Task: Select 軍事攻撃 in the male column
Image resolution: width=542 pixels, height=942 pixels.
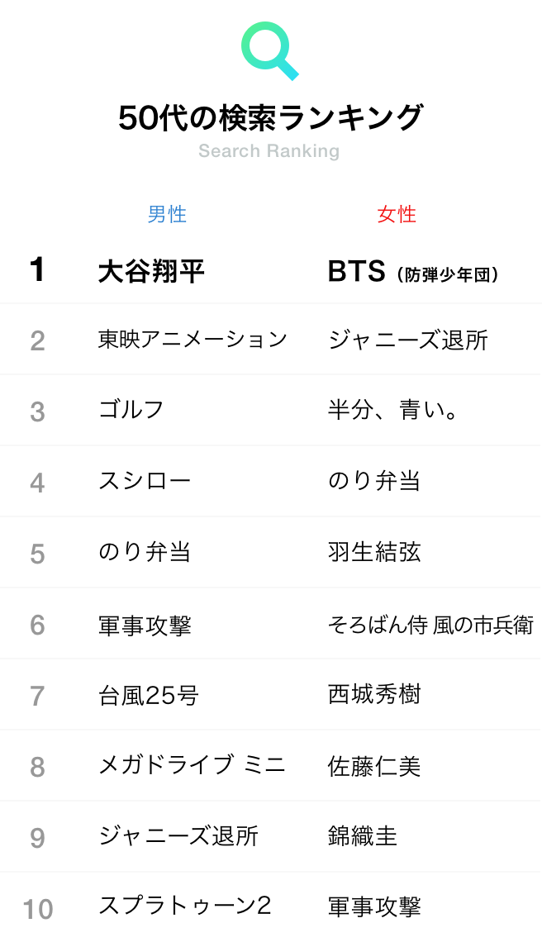Action: coord(145,626)
